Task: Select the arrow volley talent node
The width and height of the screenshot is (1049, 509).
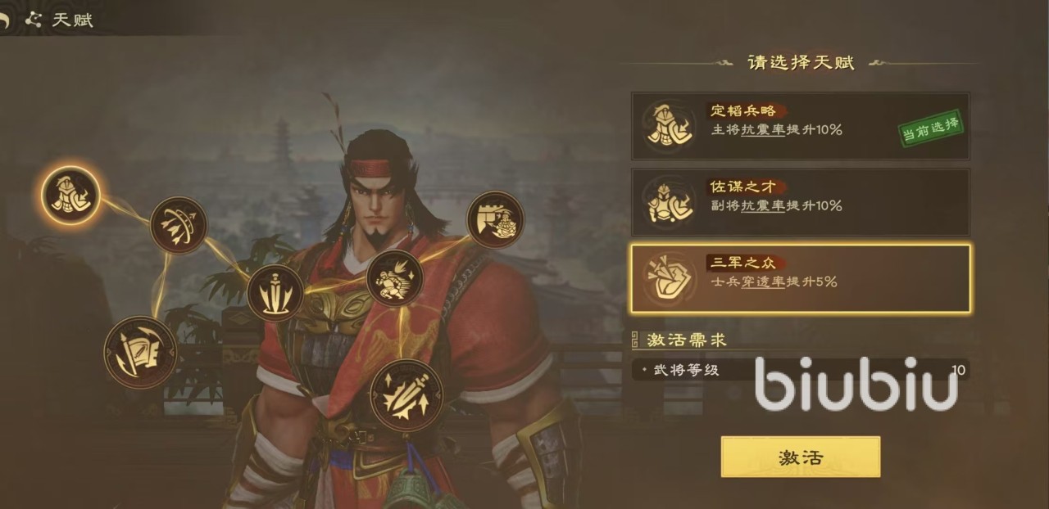Action: (x=178, y=225)
